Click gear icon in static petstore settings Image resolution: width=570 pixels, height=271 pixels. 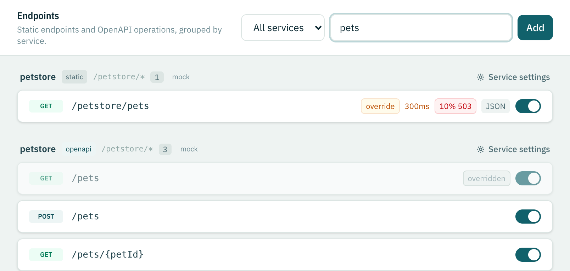(481, 77)
